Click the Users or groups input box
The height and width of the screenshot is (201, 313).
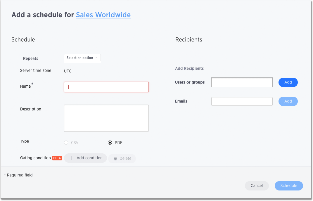(242, 82)
